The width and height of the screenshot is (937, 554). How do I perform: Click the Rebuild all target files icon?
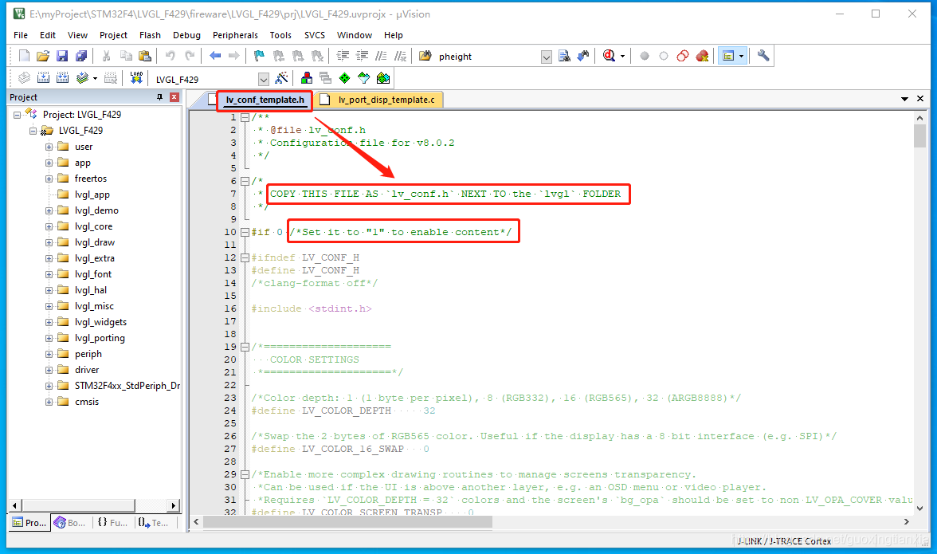63,77
